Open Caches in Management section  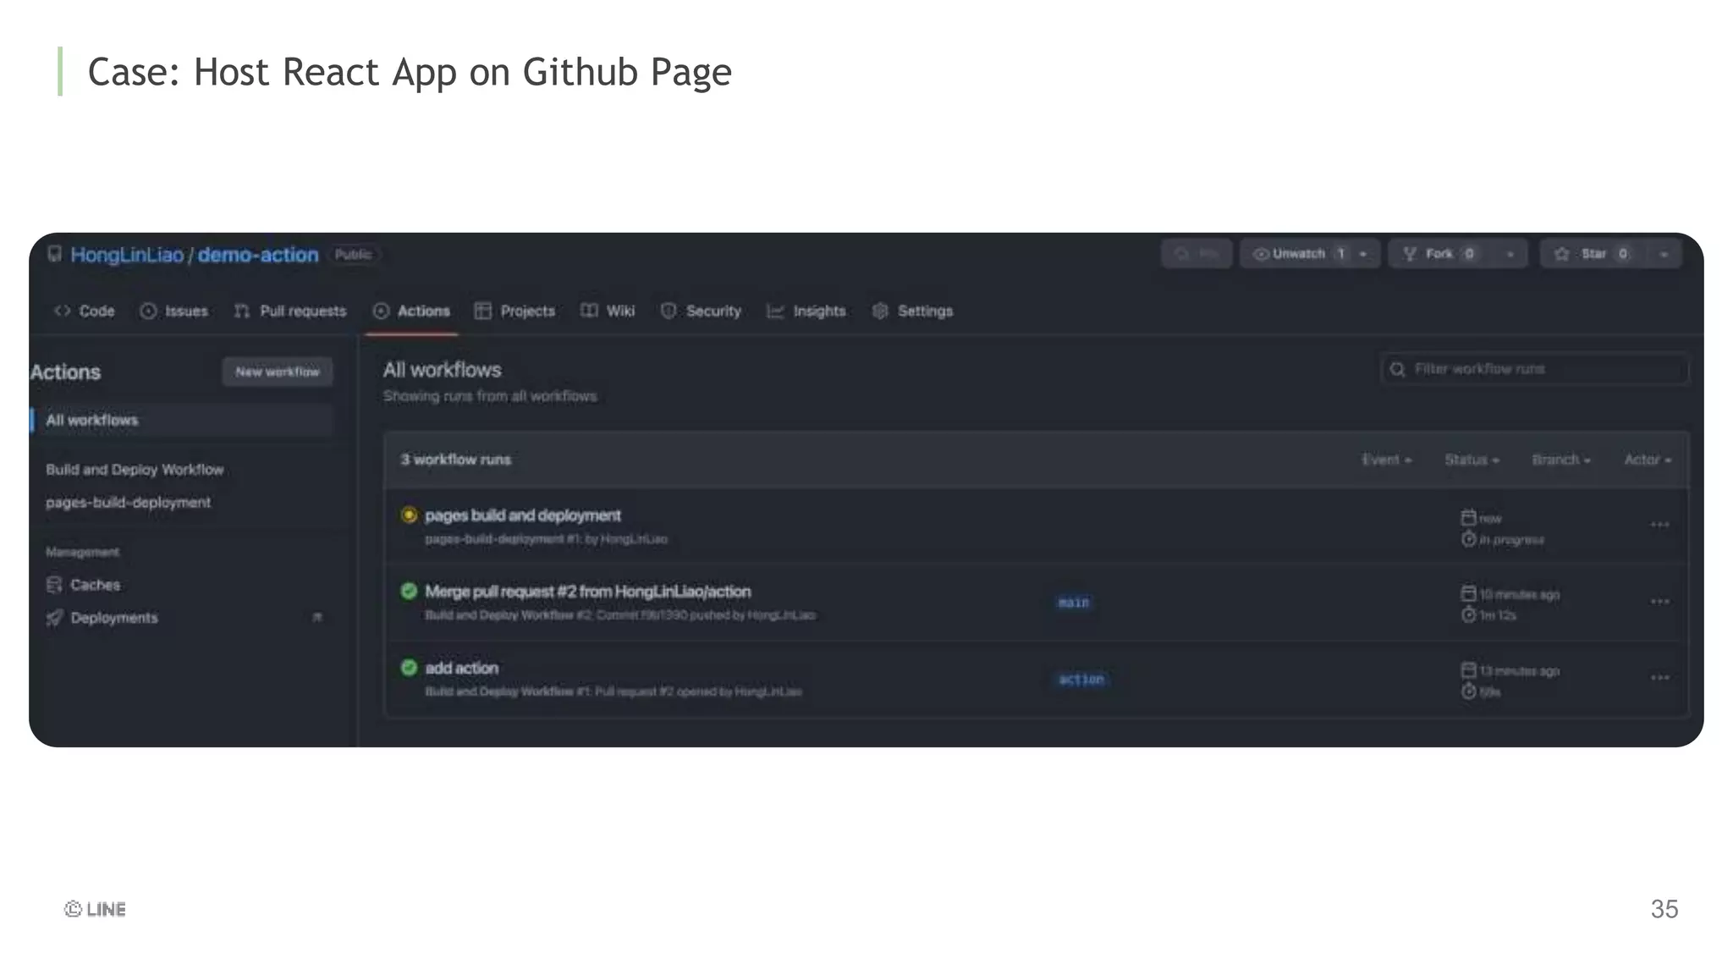(x=95, y=585)
